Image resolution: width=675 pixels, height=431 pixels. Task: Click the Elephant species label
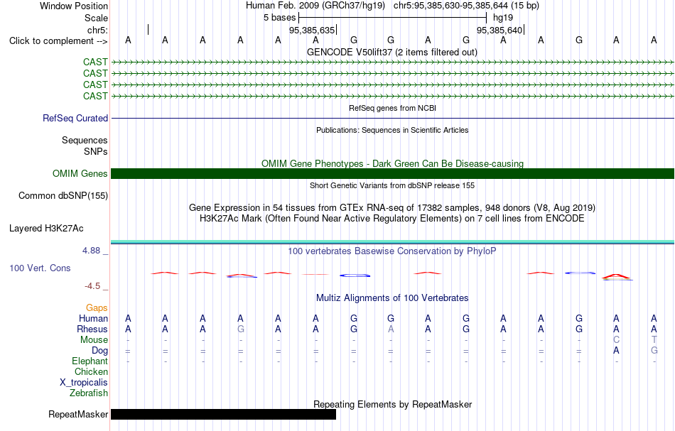point(90,361)
